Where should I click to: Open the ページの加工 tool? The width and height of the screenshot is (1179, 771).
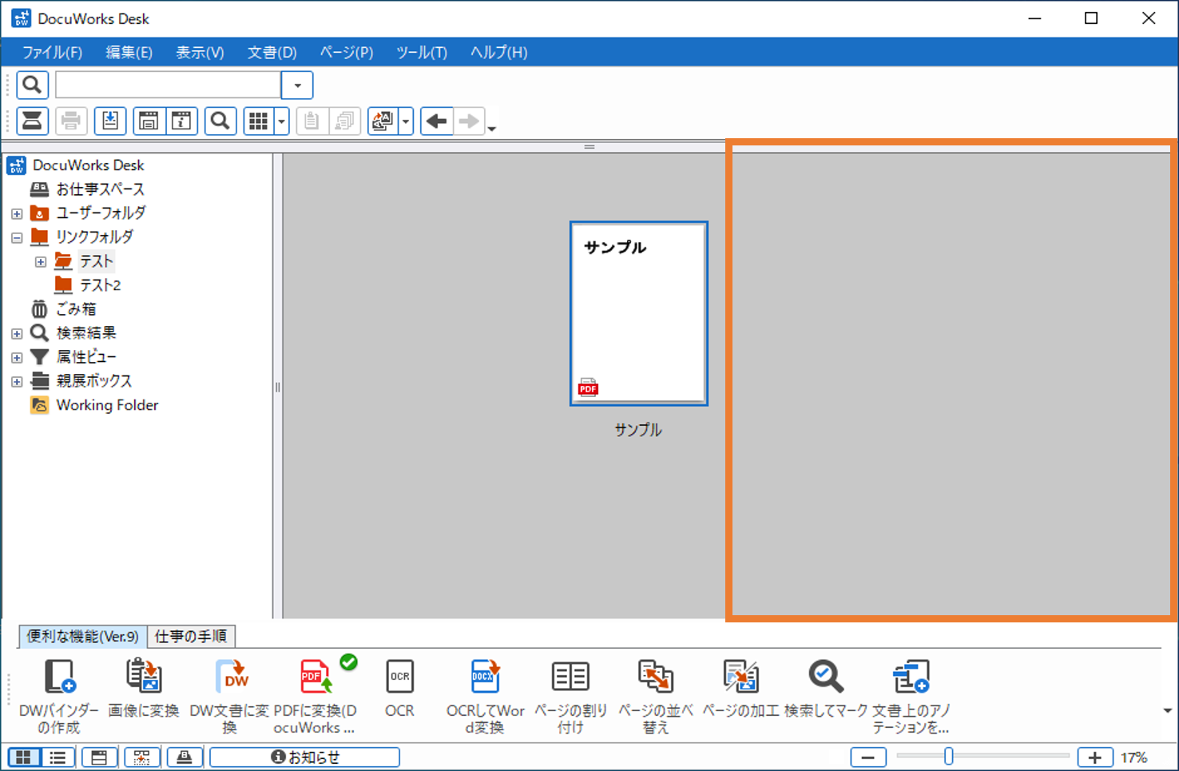click(x=740, y=687)
